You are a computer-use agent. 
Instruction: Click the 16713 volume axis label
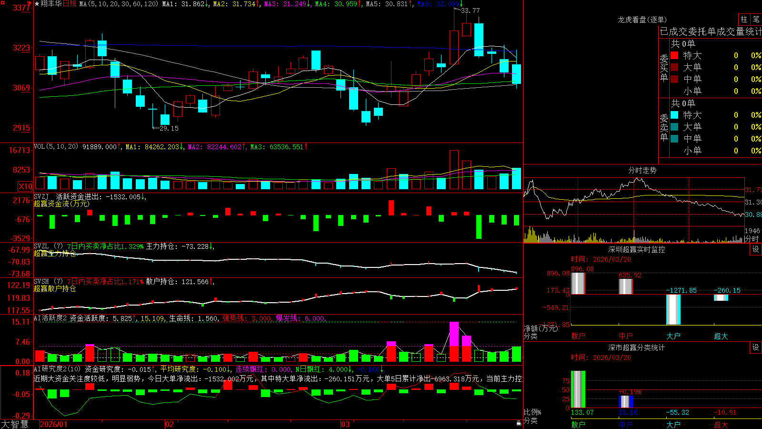[20, 150]
